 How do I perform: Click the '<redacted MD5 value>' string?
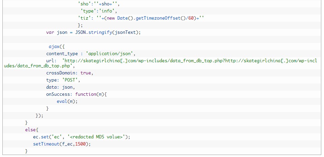98,137
